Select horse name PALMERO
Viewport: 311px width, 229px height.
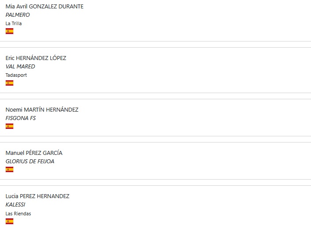[18, 15]
